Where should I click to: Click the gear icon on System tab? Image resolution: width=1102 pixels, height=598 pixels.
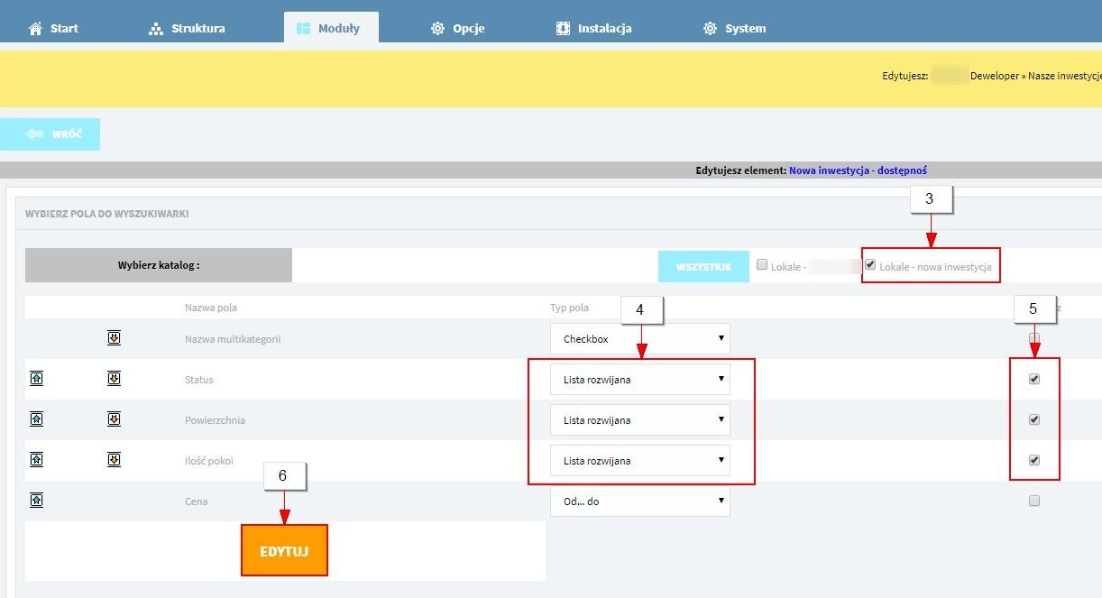[x=711, y=28]
